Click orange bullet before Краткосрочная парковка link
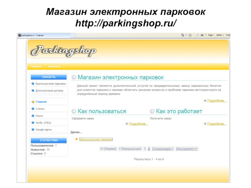Image resolution: width=251 pixels, height=188 pixels. [x=77, y=139]
